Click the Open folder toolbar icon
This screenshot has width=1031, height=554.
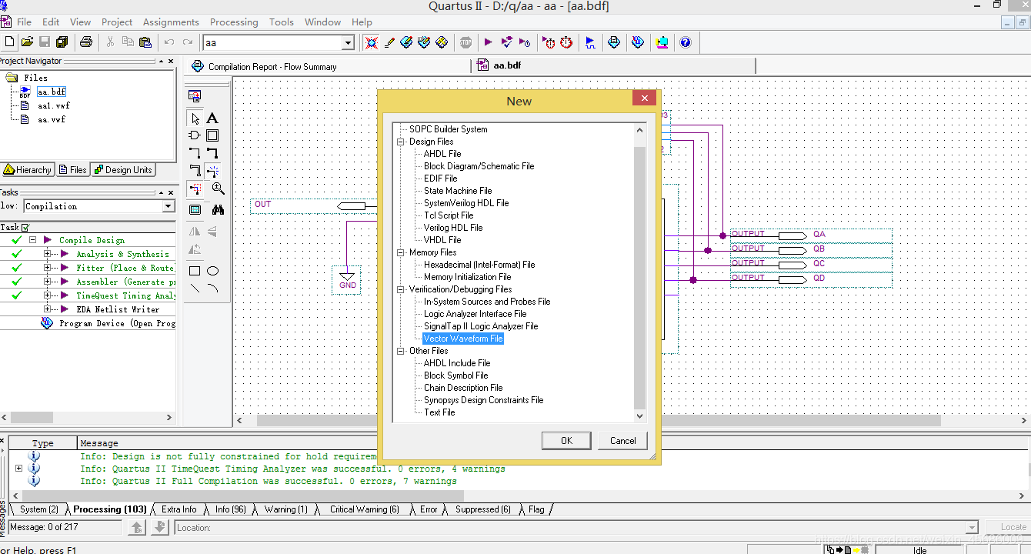pyautogui.click(x=27, y=42)
